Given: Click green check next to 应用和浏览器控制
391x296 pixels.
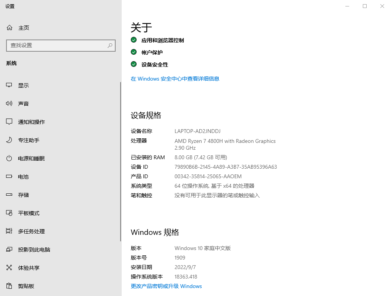Looking at the screenshot, I should point(134,40).
